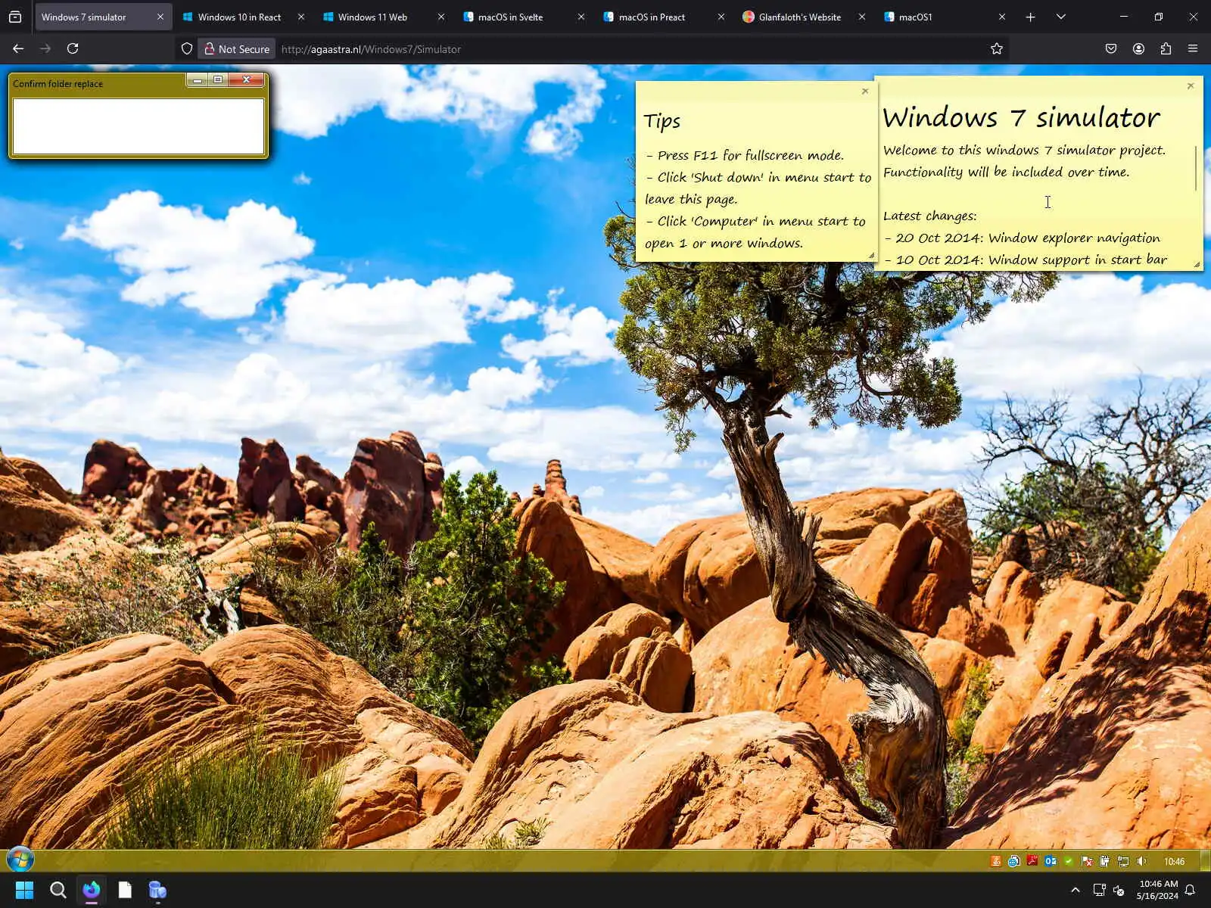Open the blank document taskbar icon
The image size is (1211, 908).
coord(124,890)
